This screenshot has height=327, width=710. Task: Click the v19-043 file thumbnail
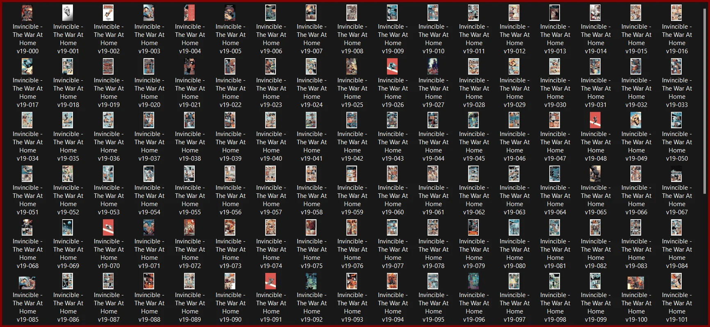(393, 120)
